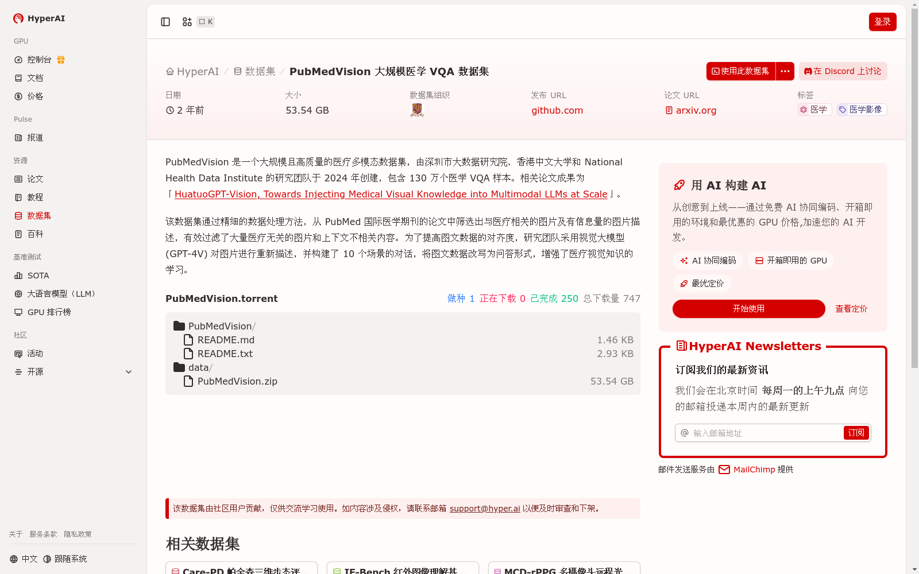Click support@hyper.ai email link
The height and width of the screenshot is (574, 919).
[485, 509]
